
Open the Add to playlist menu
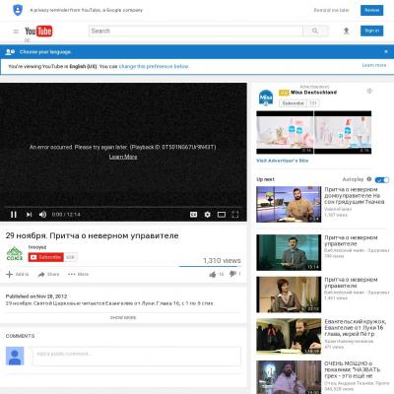[18, 274]
